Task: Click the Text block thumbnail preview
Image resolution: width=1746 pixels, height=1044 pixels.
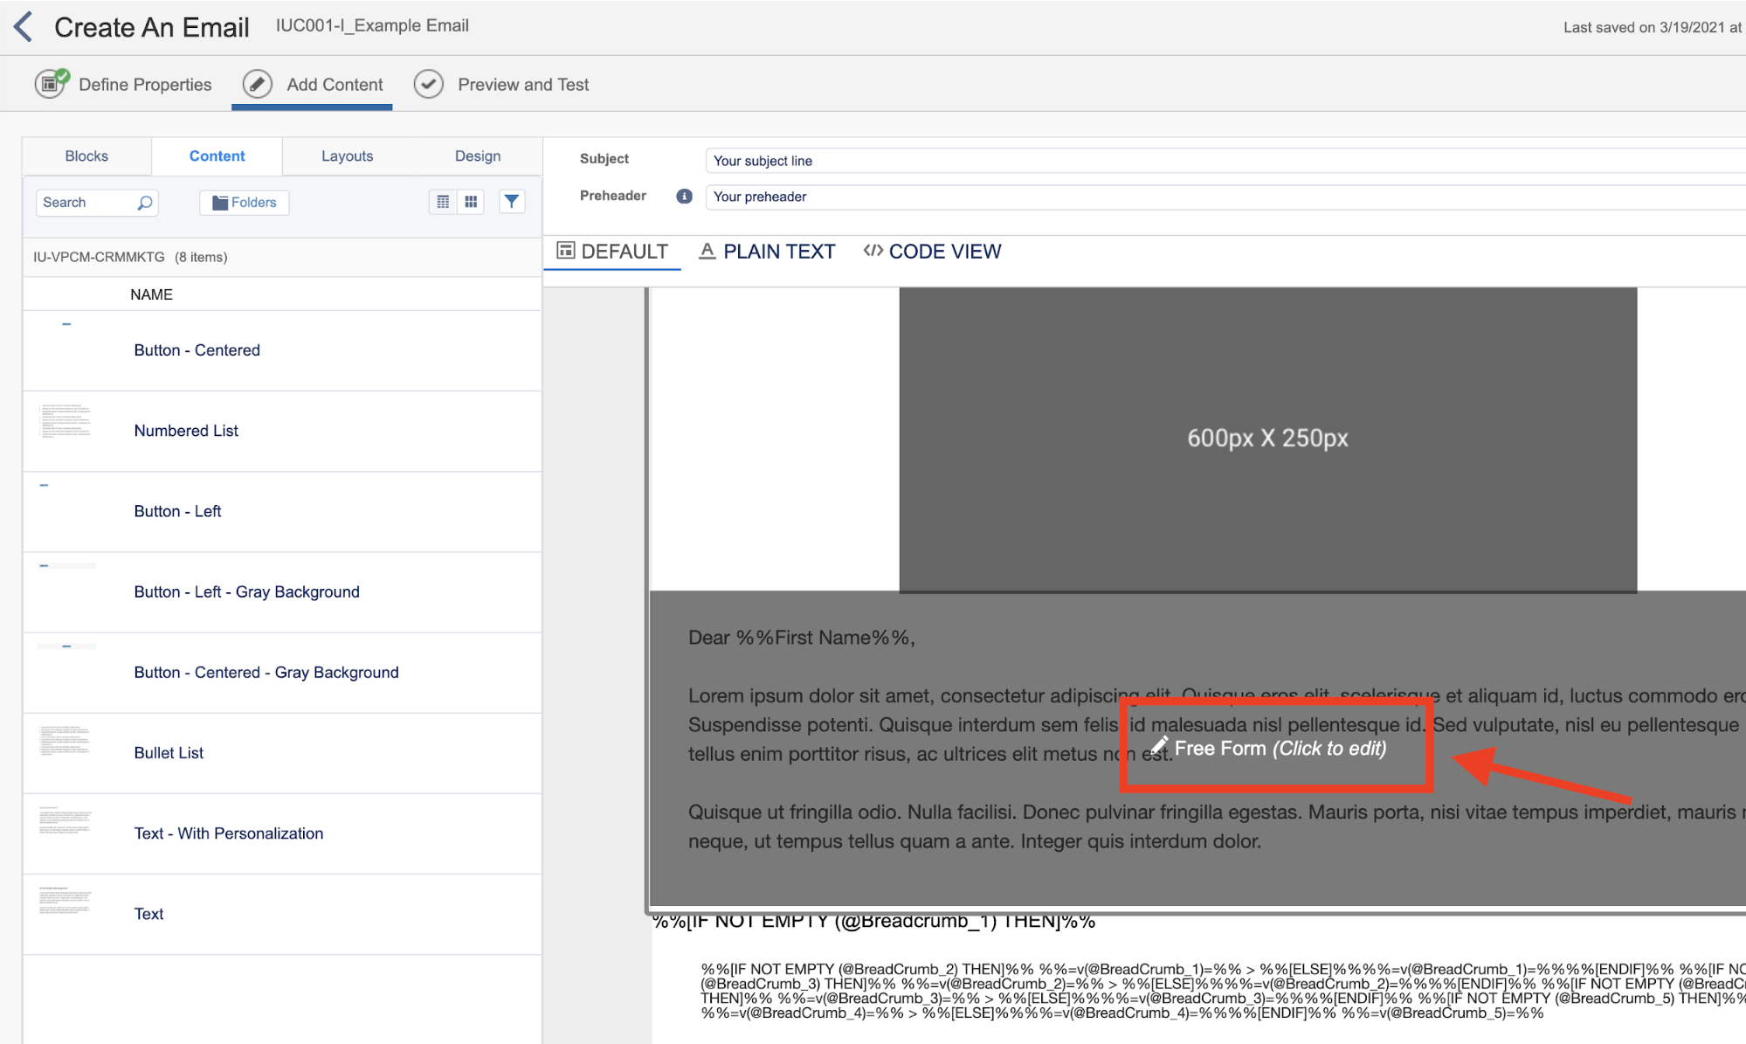Action: (x=66, y=901)
